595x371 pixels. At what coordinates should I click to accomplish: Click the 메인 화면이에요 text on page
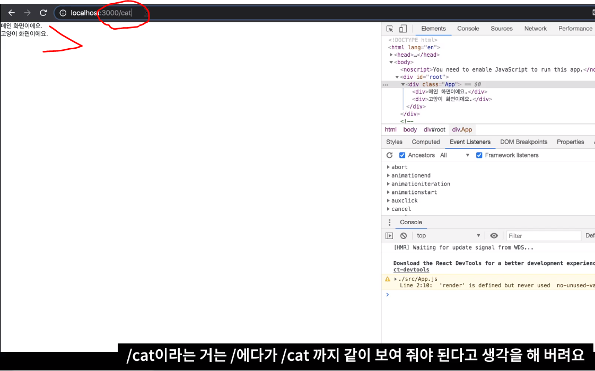(x=22, y=26)
